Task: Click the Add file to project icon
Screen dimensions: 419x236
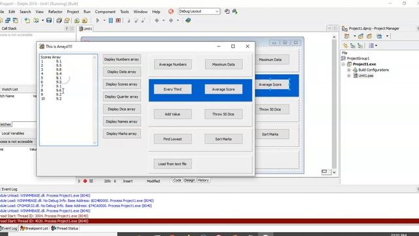Action: [x=77, y=20]
